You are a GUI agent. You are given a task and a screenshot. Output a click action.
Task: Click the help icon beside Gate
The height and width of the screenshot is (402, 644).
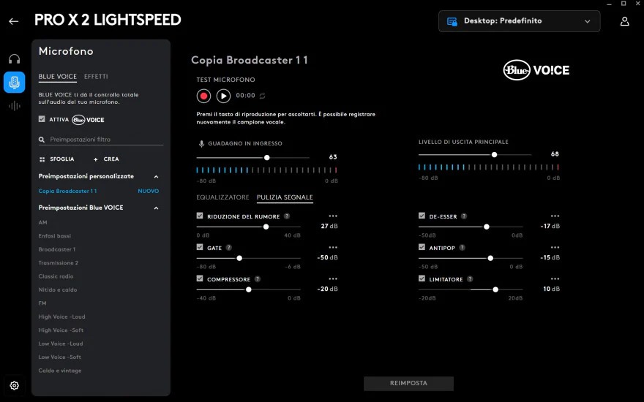click(x=229, y=248)
